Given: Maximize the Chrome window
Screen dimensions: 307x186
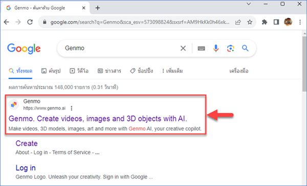Looking at the screenshot, I should [282, 4].
